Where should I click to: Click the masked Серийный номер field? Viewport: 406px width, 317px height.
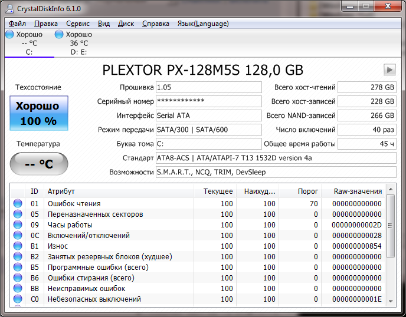click(209, 101)
